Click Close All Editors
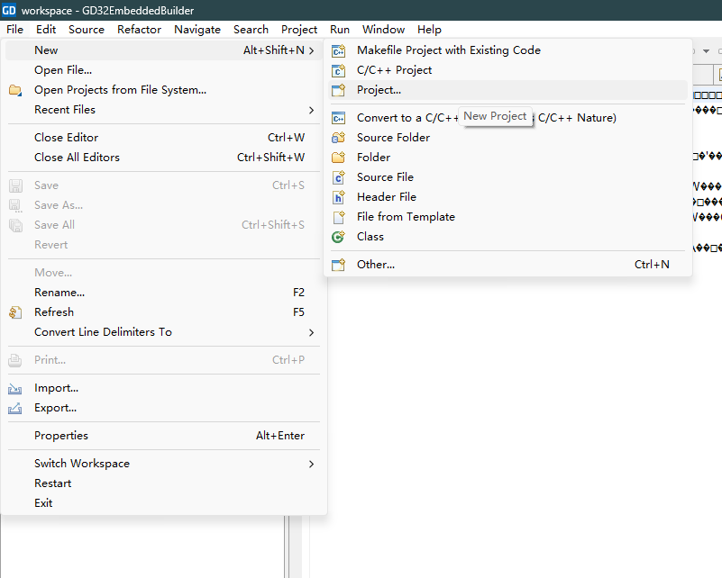 [x=77, y=158]
